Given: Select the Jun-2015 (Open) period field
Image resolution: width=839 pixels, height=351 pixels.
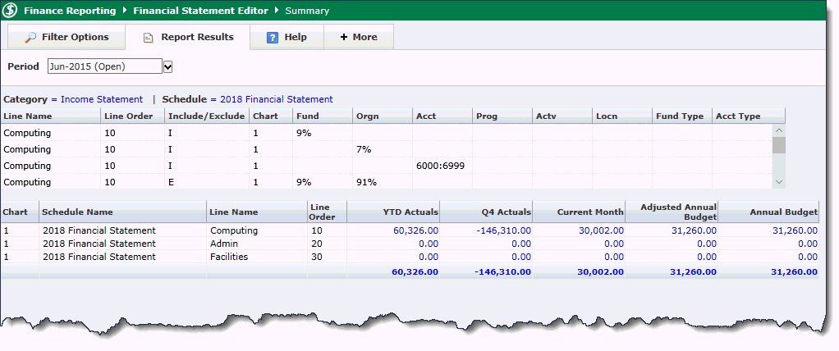Looking at the screenshot, I should click(x=104, y=66).
